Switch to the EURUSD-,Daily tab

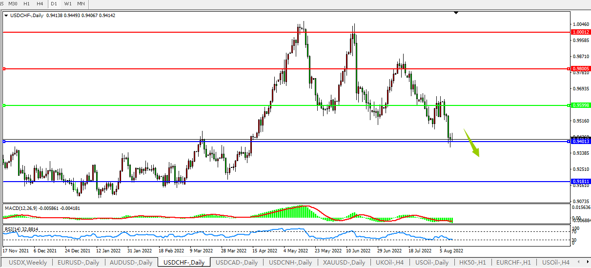tap(78, 263)
